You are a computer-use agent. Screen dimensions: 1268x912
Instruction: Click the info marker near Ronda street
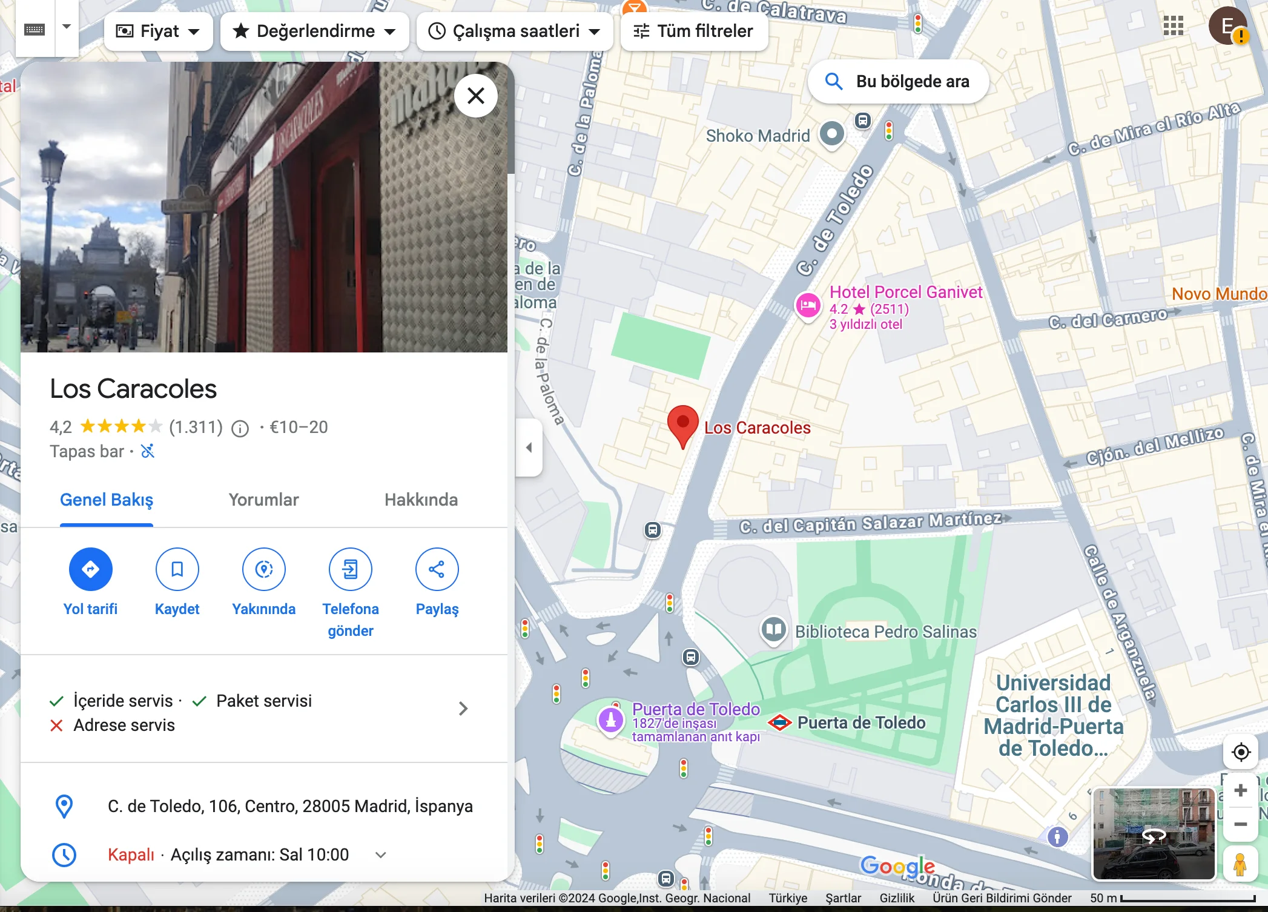click(1057, 837)
